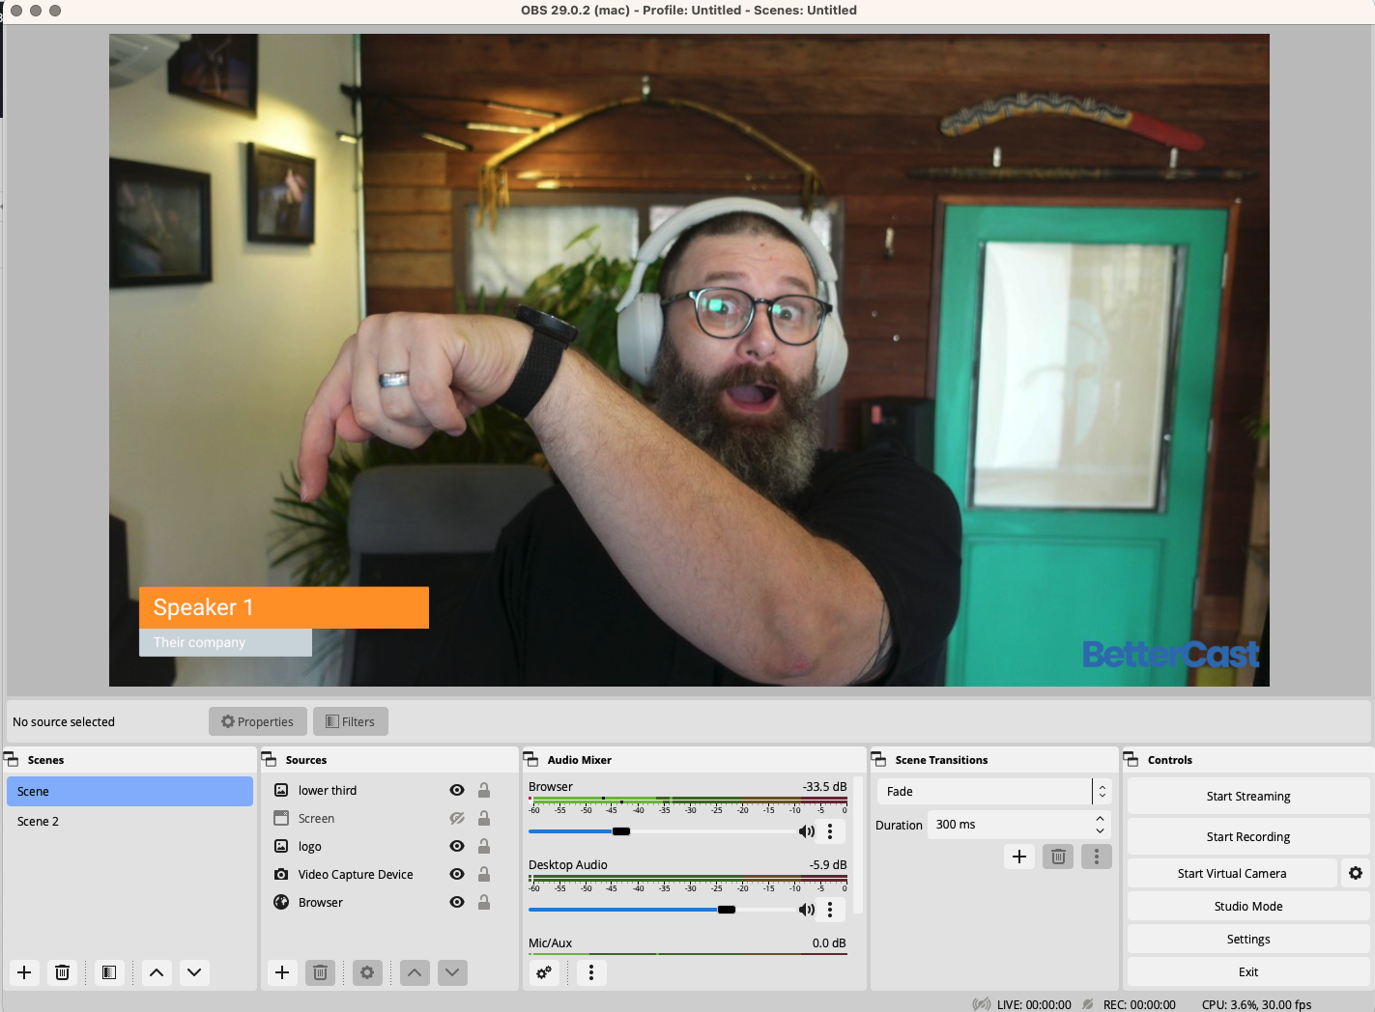Open scene filters with the filter icon
Image resolution: width=1375 pixels, height=1012 pixels.
[x=108, y=972]
